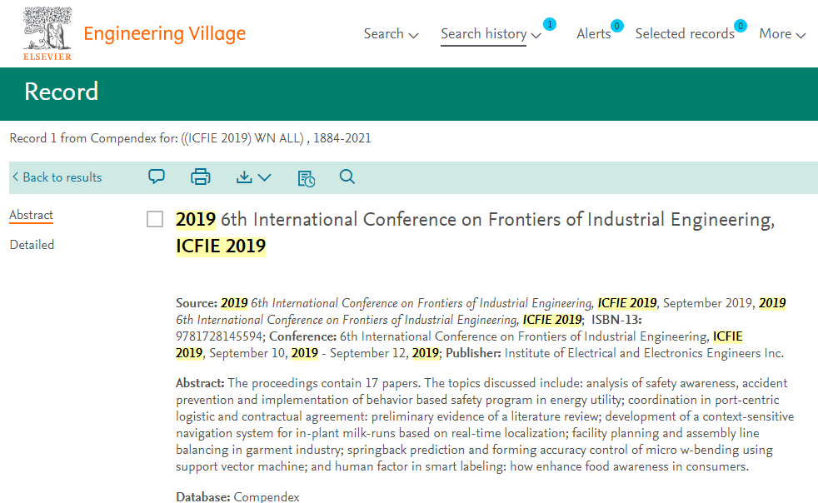This screenshot has width=818, height=503.
Task: Tick the record selection checkbox
Action: click(x=155, y=219)
